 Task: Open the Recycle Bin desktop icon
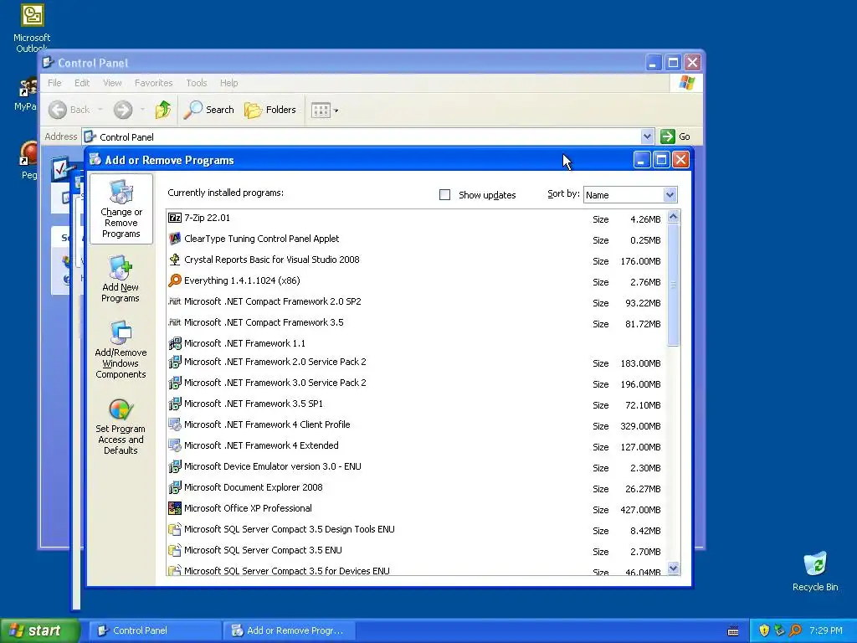tap(815, 563)
